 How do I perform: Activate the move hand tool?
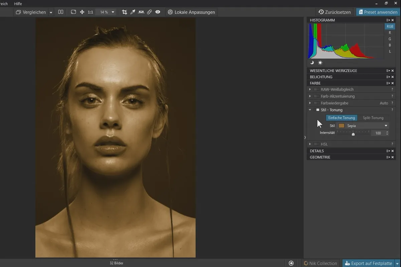coord(82,12)
